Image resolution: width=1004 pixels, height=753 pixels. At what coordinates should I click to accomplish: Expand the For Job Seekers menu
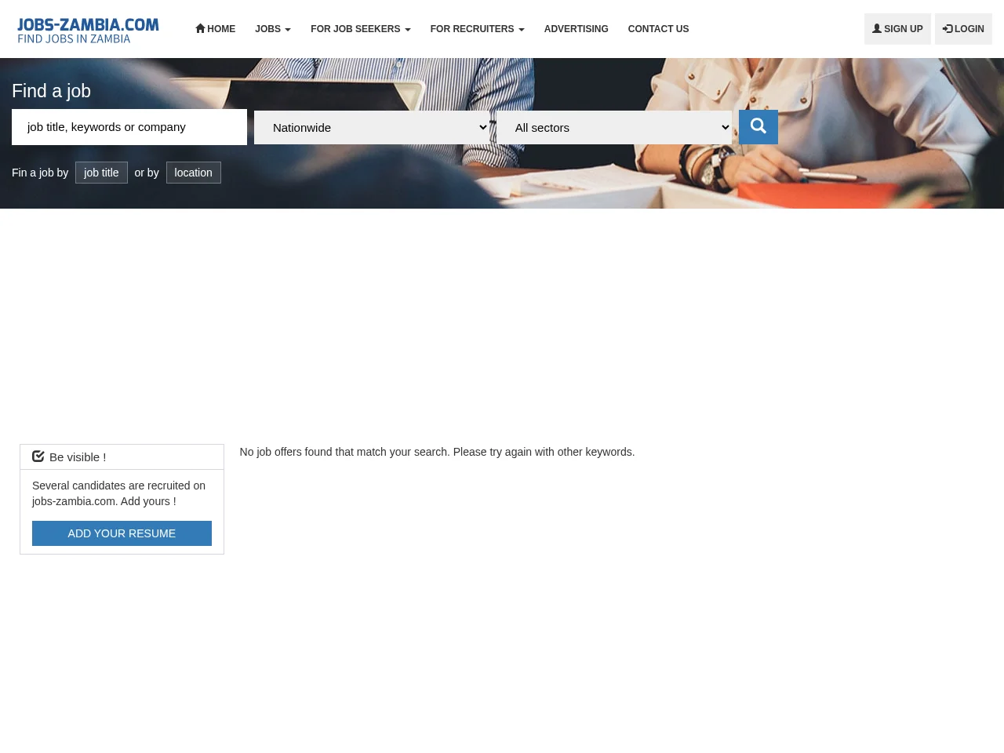(361, 29)
